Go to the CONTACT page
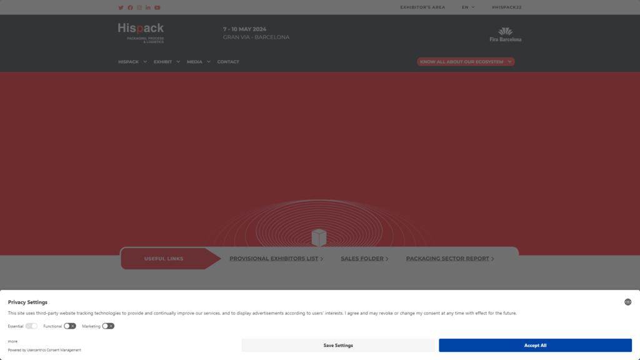This screenshot has width=640, height=360. (228, 62)
